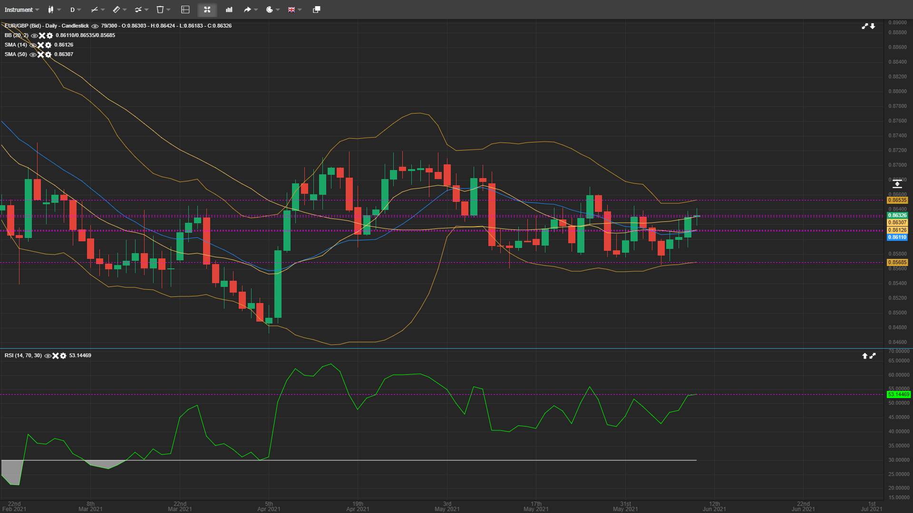Toggle visibility eye for SMA (50)
Screen dimensions: 913x513
33,55
